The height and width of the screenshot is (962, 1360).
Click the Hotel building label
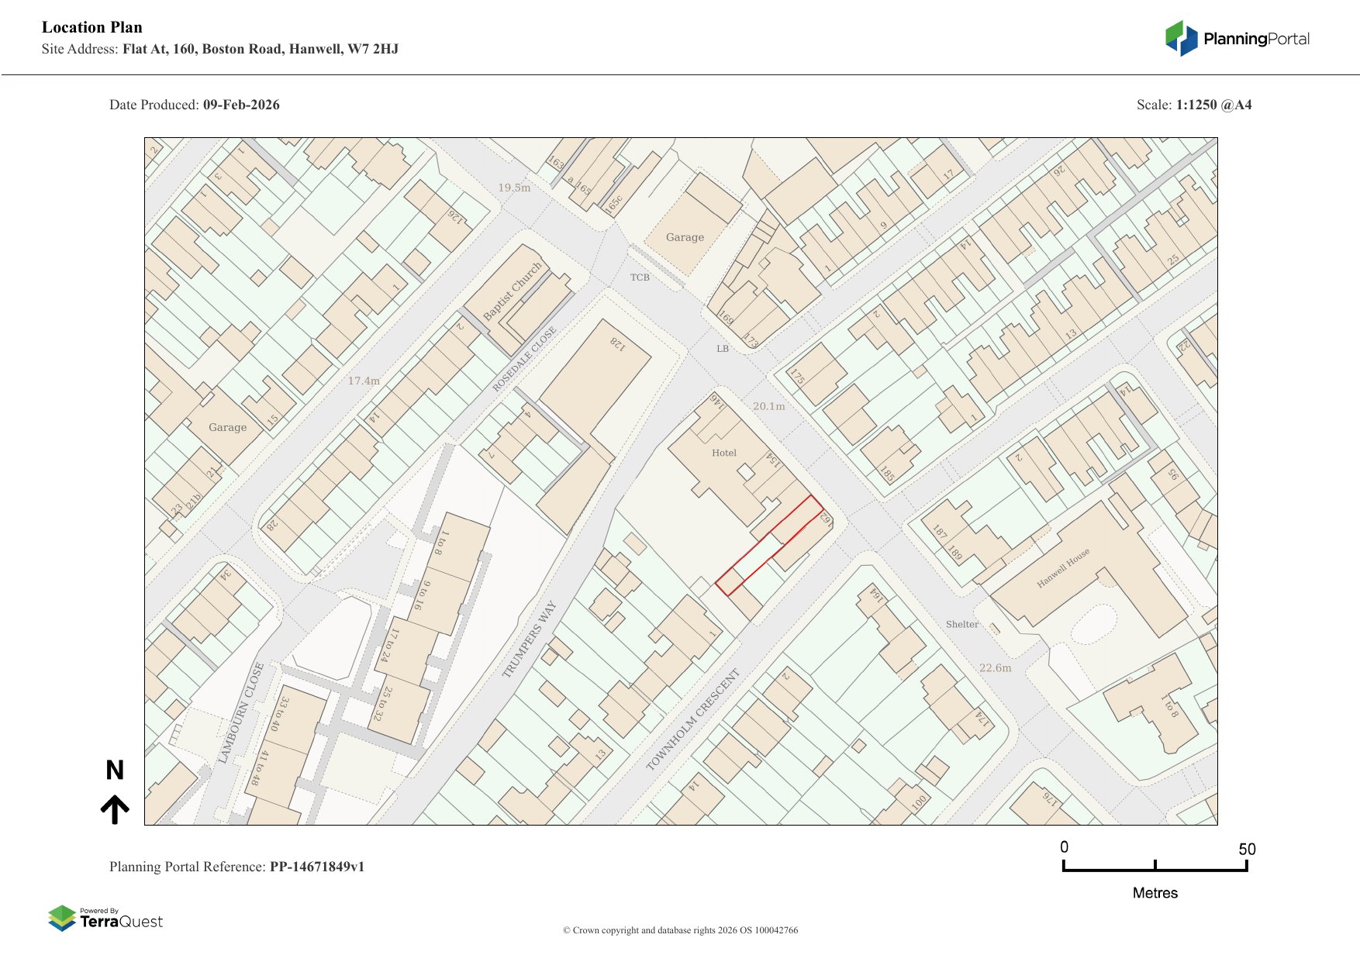coord(724,453)
